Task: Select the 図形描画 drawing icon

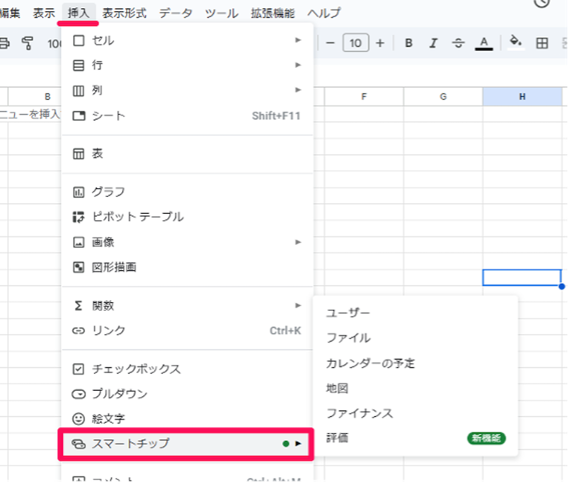Action: coord(78,267)
